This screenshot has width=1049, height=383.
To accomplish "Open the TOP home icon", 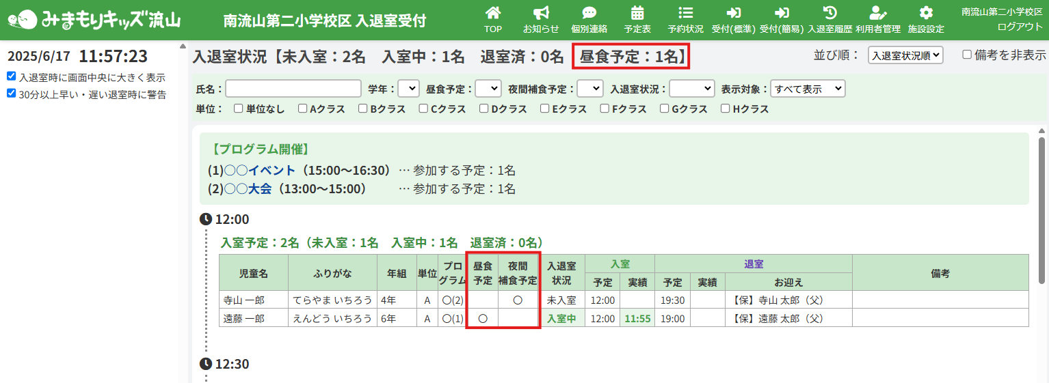I will (x=492, y=13).
